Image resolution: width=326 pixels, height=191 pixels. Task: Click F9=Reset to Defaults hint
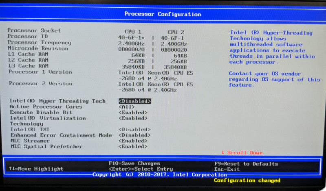coord(246,164)
